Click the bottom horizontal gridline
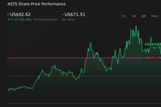This screenshot has height=107, width=161. click(x=80, y=103)
